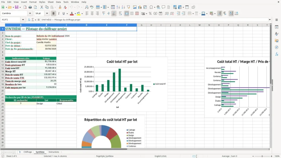Open the Data menu

pos(58,2)
